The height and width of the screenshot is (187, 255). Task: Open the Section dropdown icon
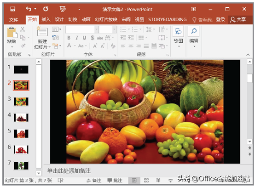coord(57,46)
